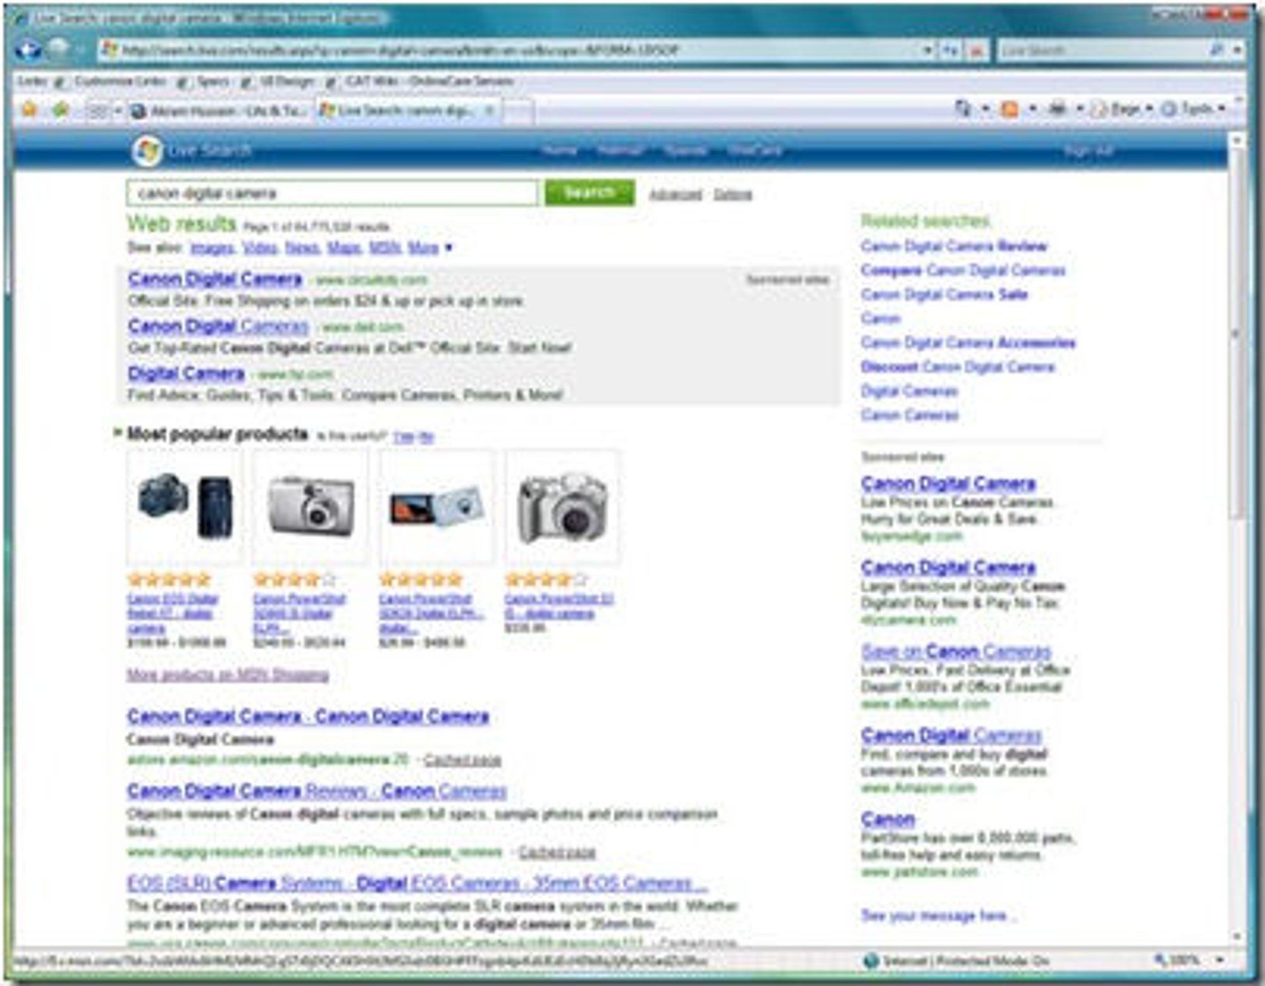Expand the More dropdown after MSN

448,248
